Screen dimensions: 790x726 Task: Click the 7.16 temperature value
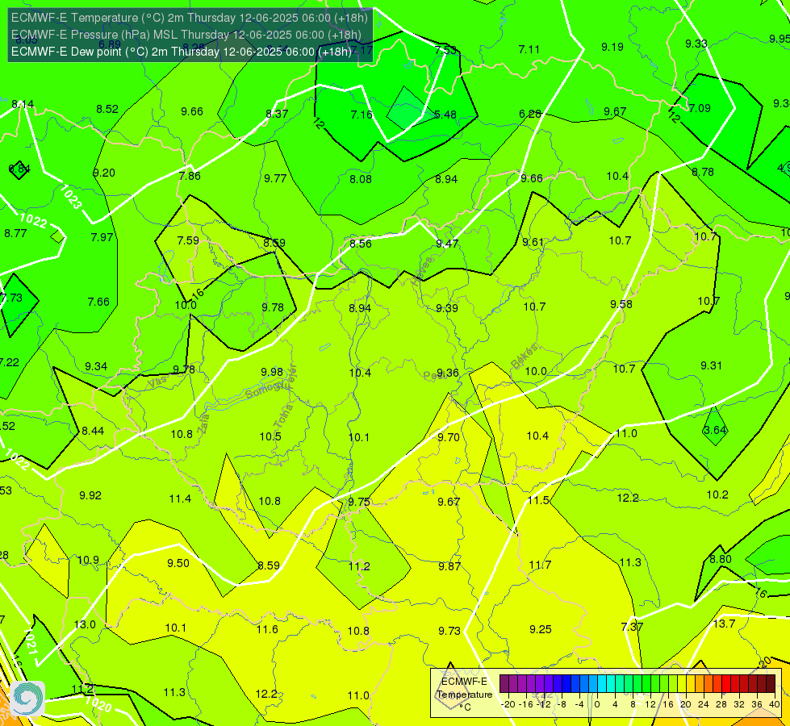click(x=362, y=115)
